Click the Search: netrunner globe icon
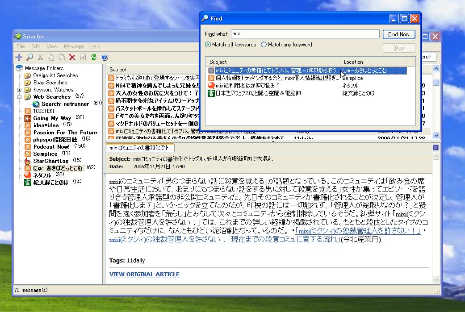 (36, 104)
